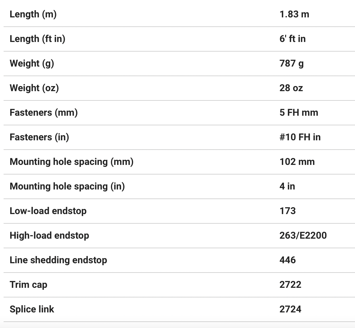Click the "Fasteners (mm)" label

[x=43, y=112]
